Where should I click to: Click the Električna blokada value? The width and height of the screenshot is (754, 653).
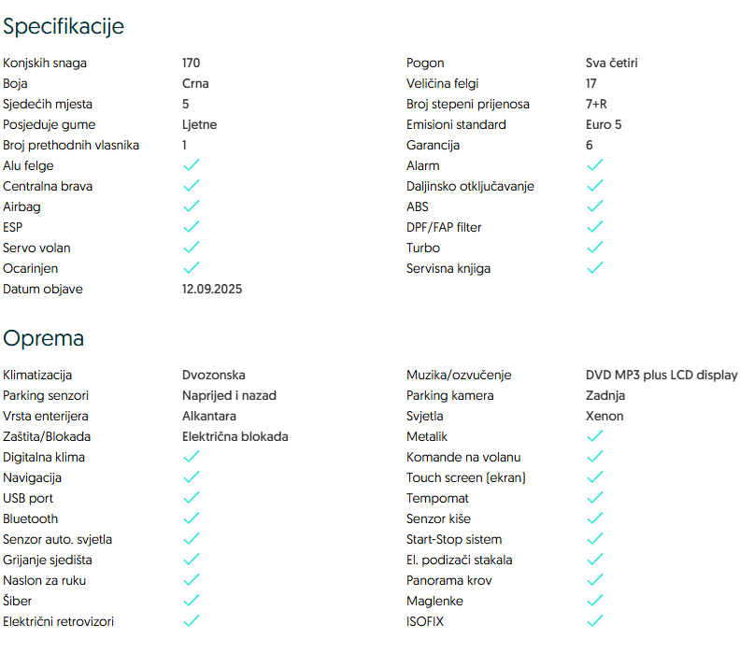235,436
